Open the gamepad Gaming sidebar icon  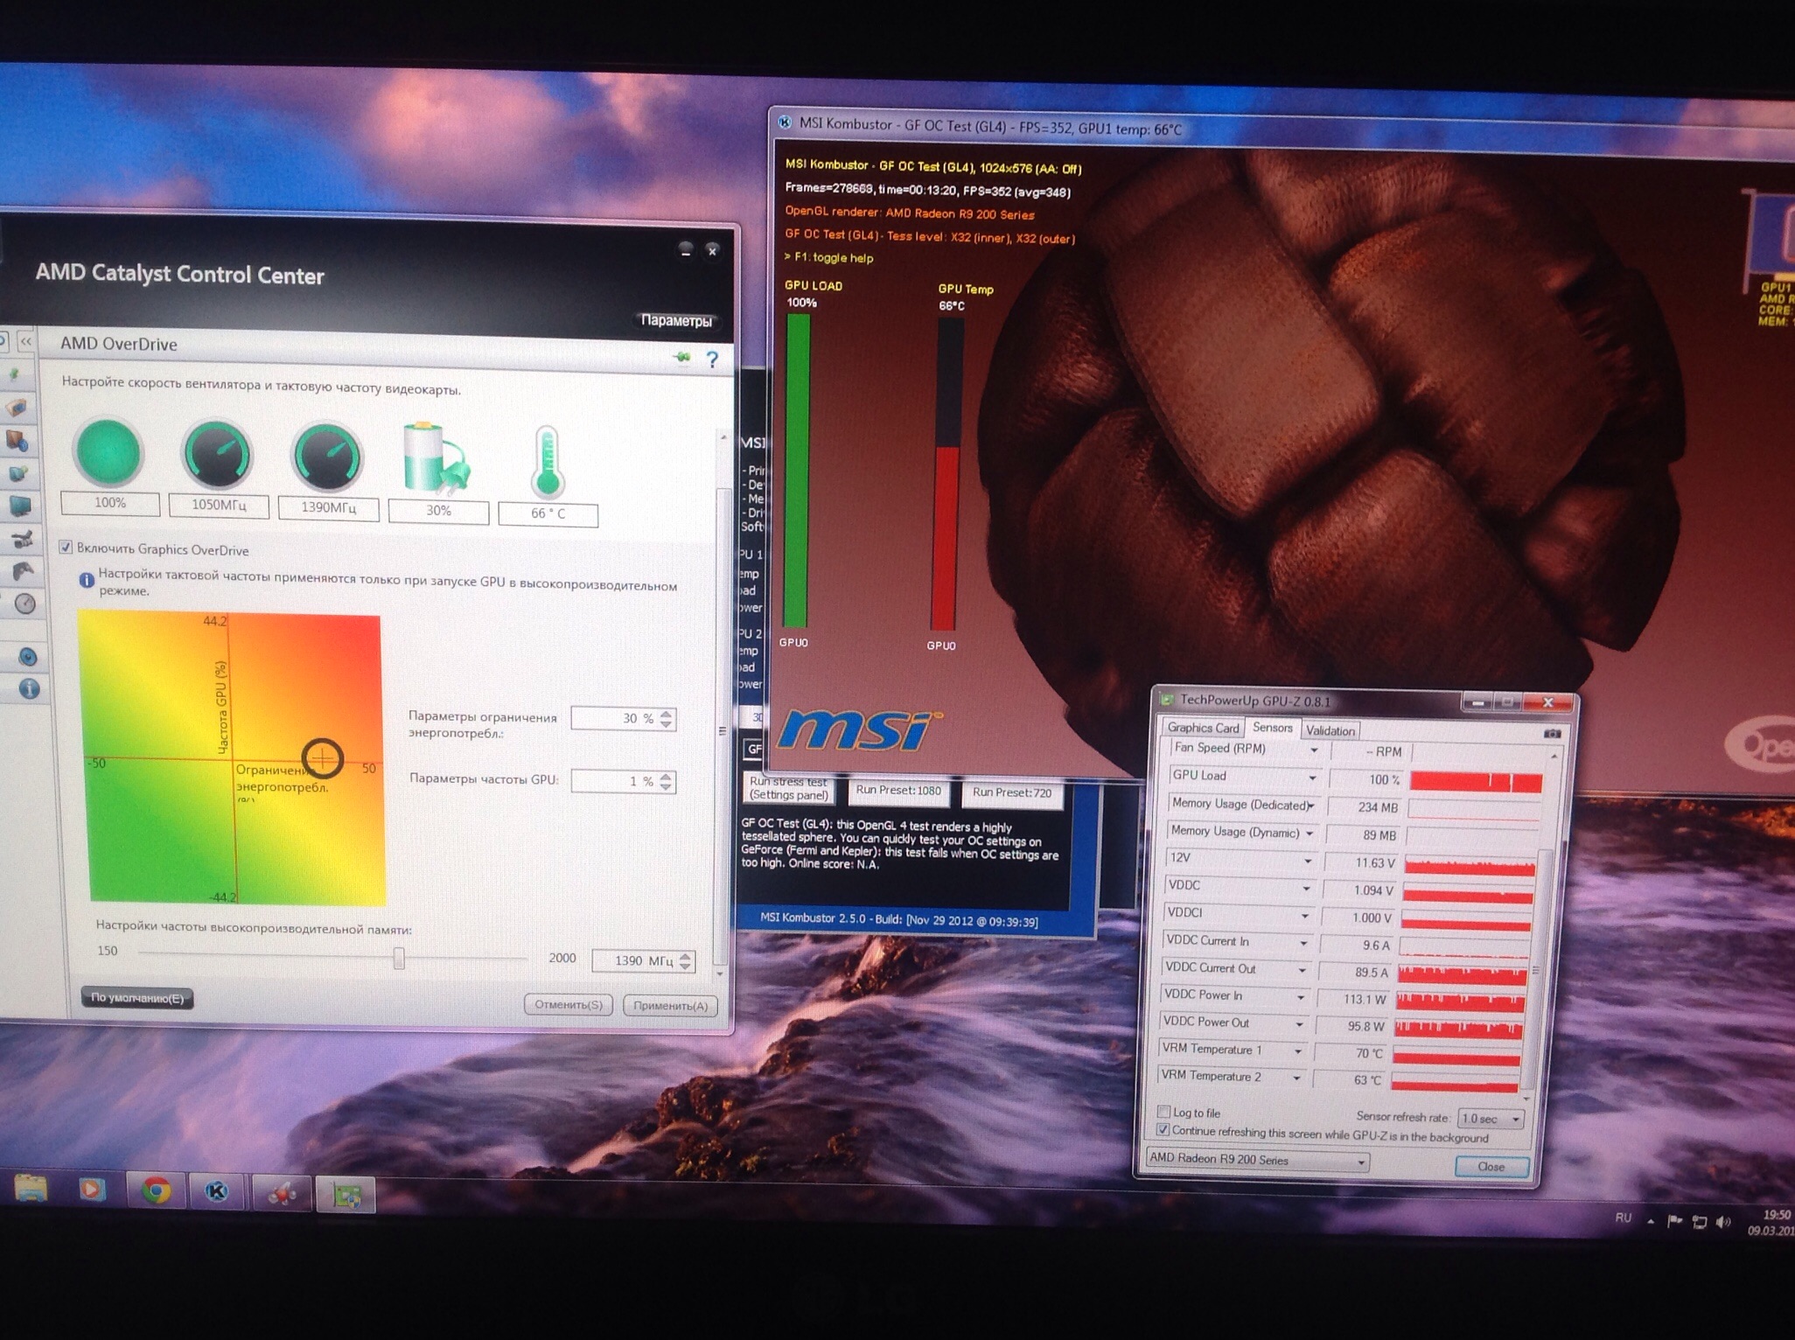(x=23, y=571)
